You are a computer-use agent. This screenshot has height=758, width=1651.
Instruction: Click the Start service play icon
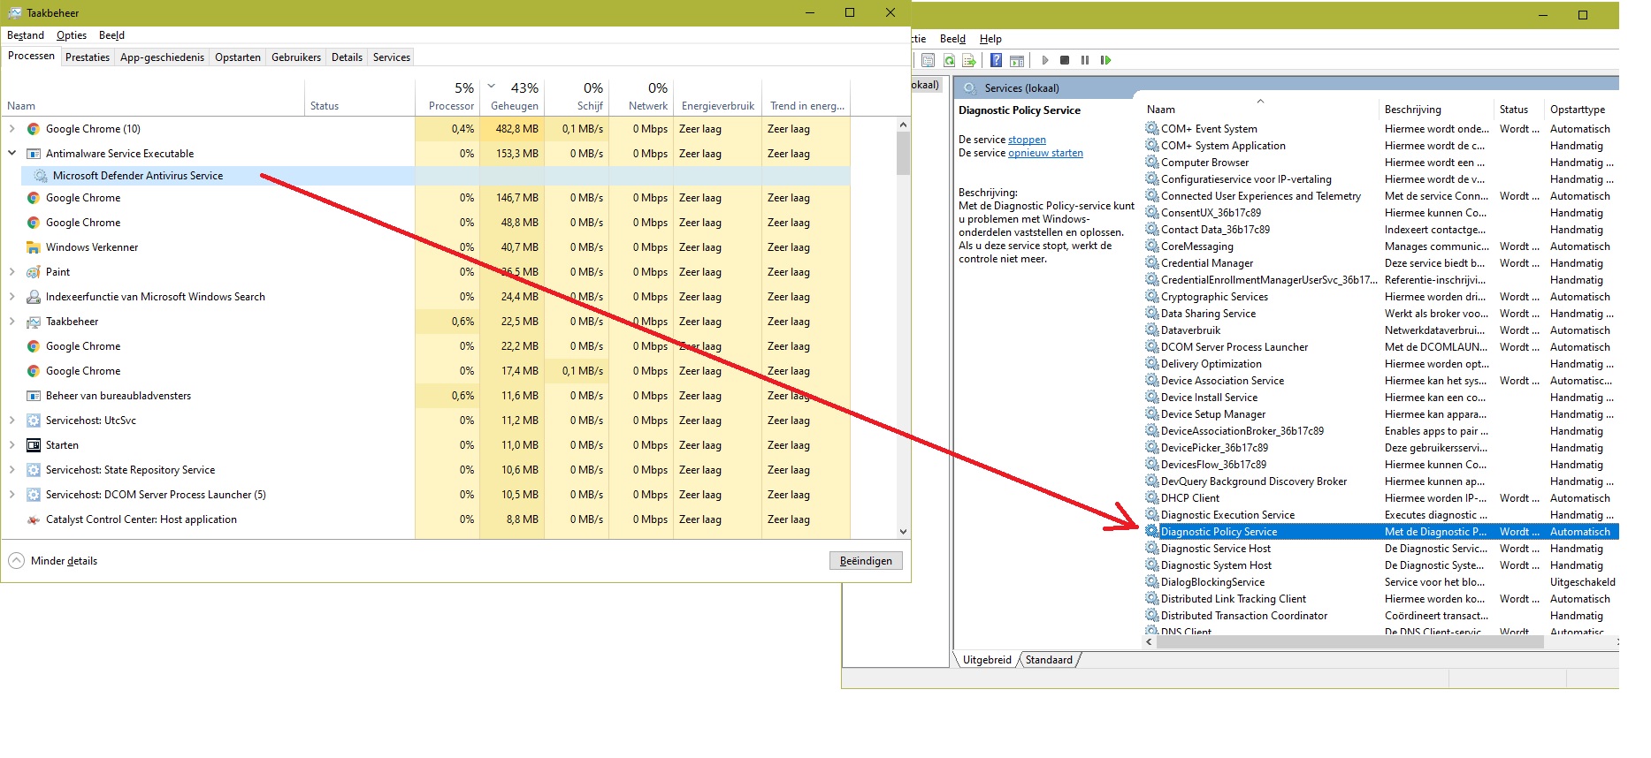[x=1045, y=60]
